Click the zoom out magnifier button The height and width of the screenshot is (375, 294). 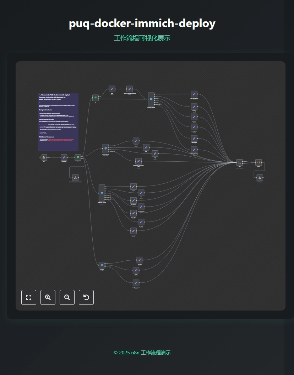tap(67, 297)
